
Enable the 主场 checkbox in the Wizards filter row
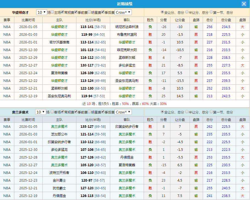(52, 12)
